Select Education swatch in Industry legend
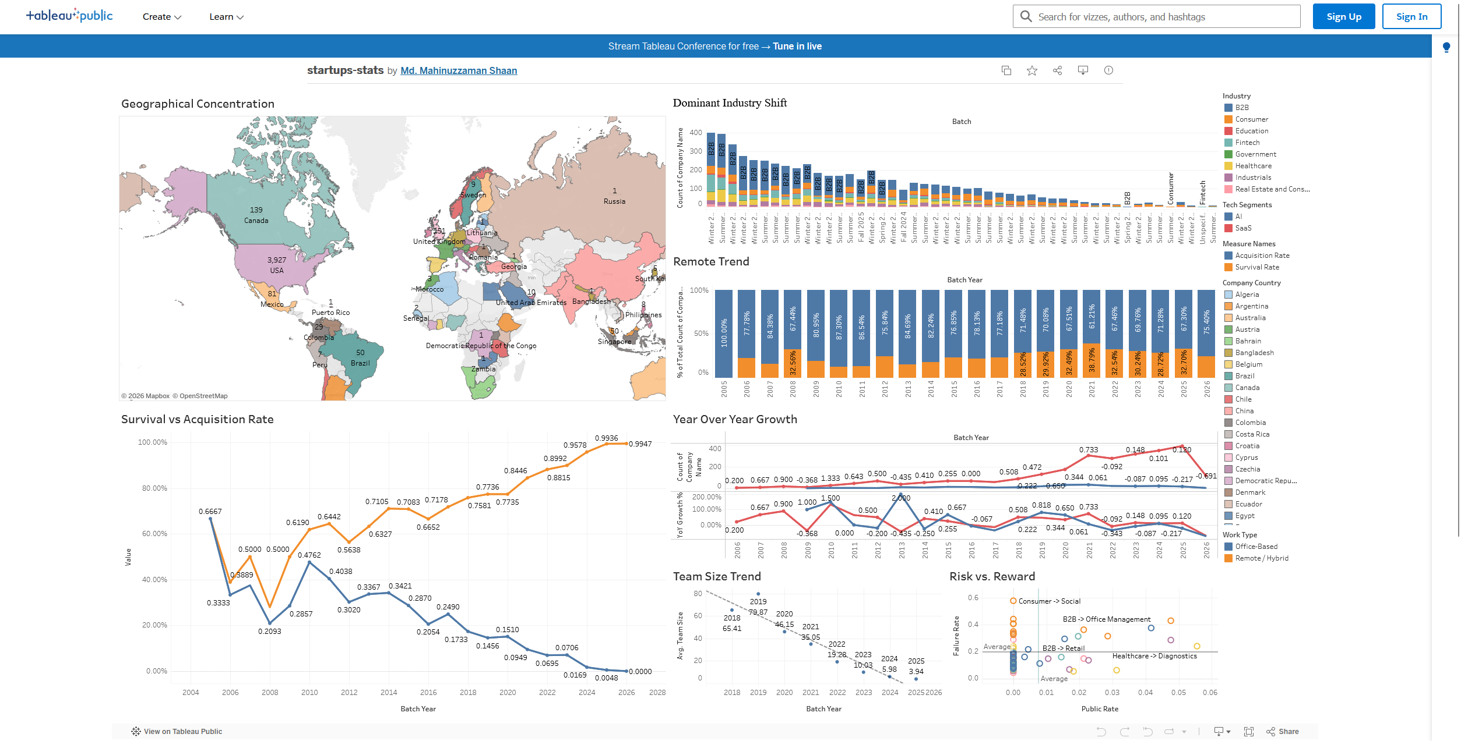The image size is (1461, 741). [1228, 131]
